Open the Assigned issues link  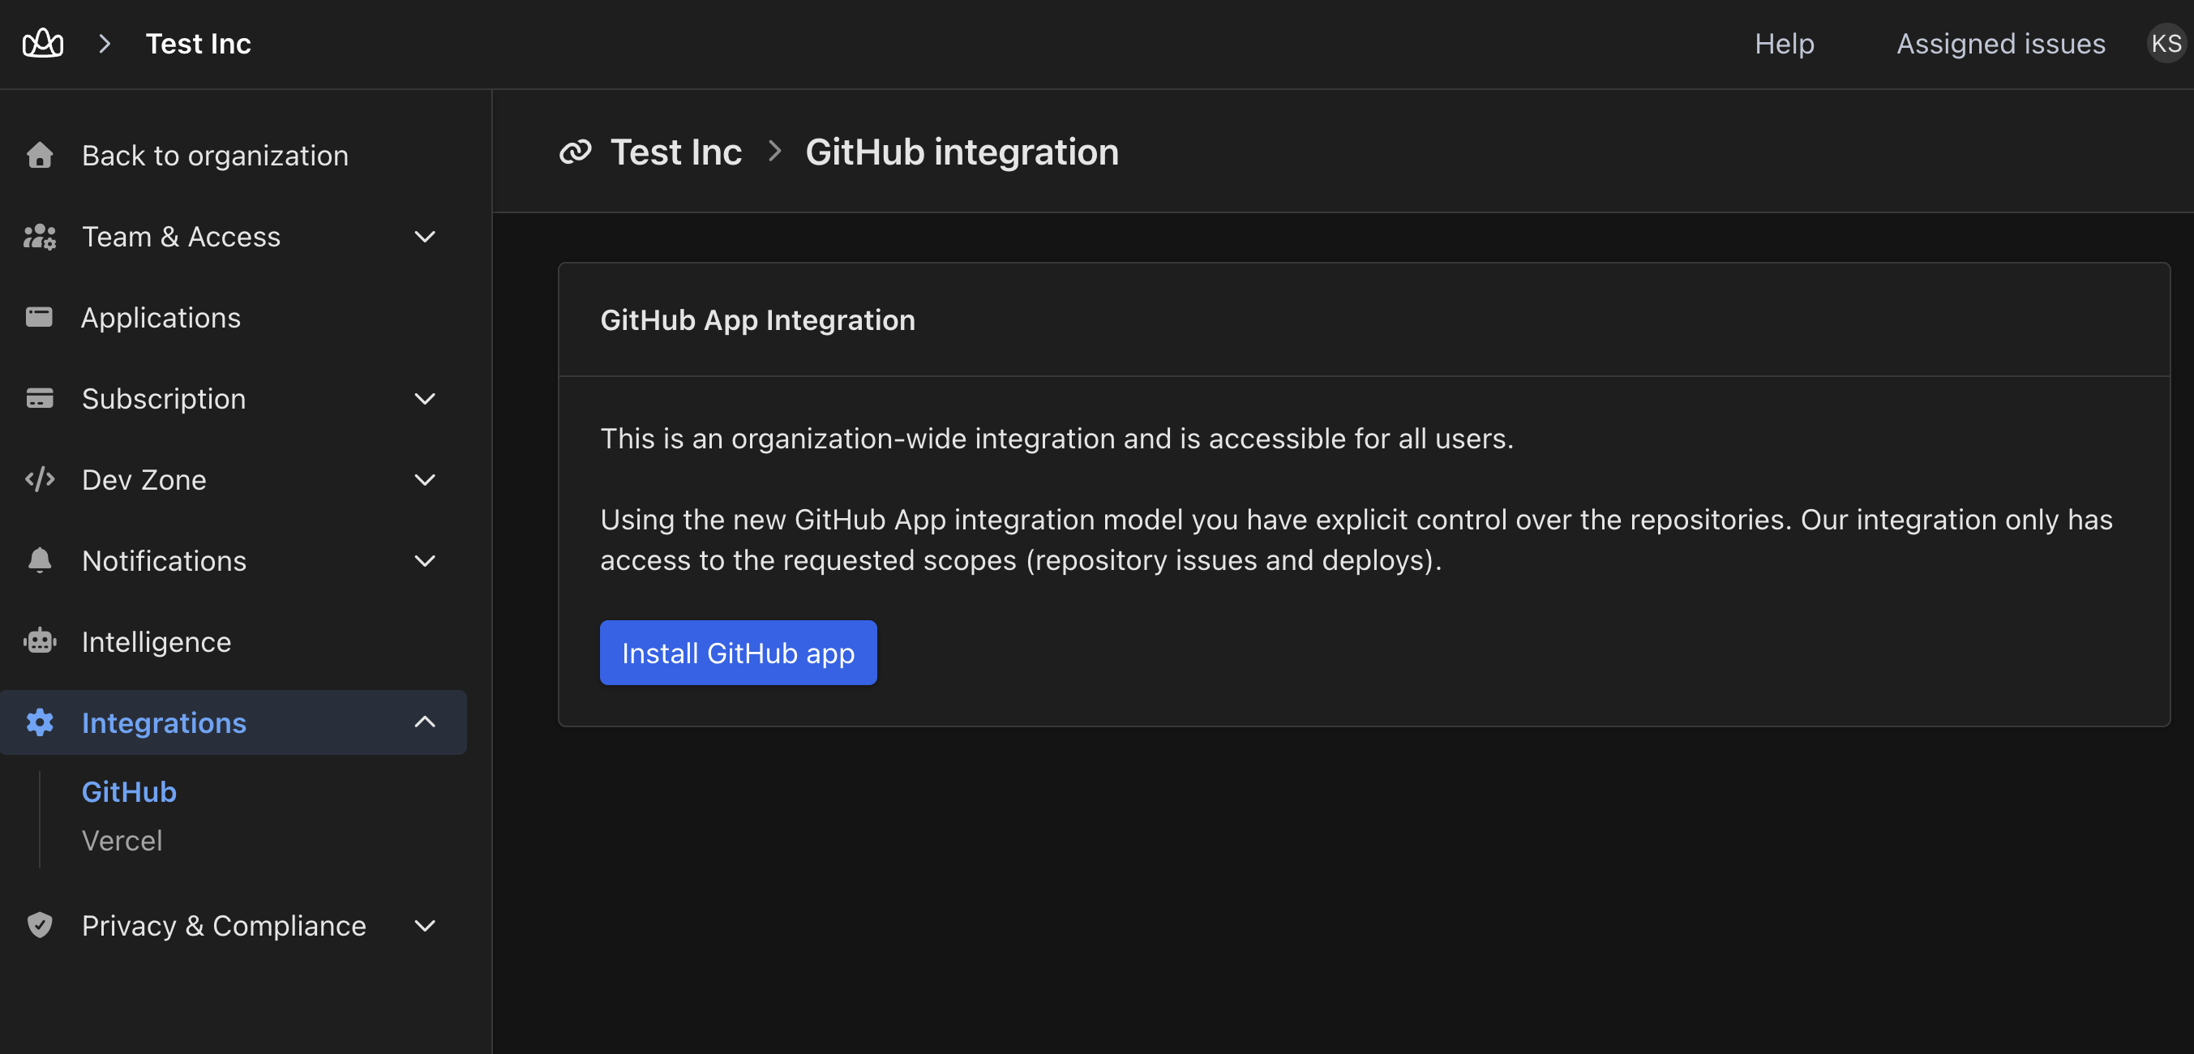click(x=2001, y=44)
